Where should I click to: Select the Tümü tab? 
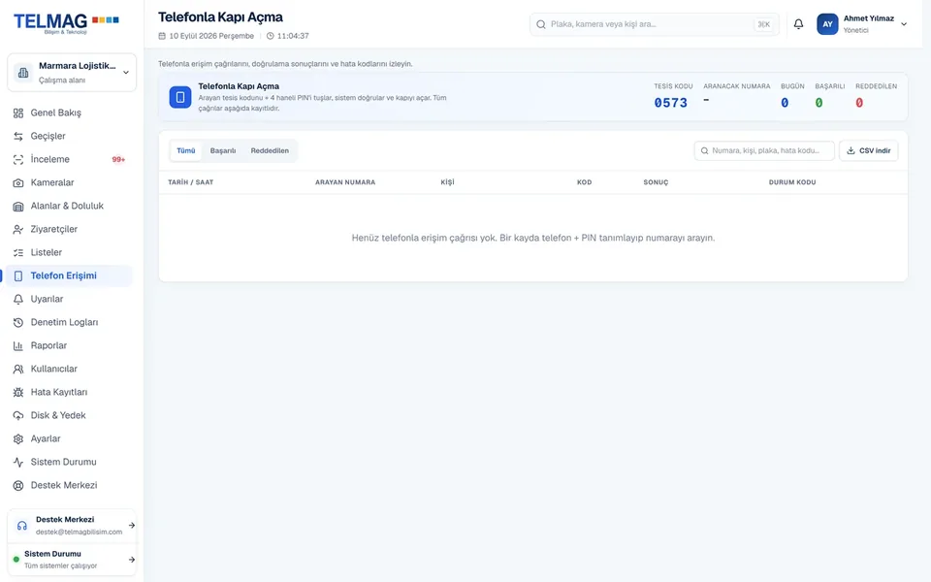[186, 151]
